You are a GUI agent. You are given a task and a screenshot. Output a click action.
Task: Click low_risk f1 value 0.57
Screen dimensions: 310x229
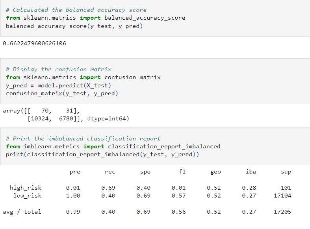click(x=179, y=196)
